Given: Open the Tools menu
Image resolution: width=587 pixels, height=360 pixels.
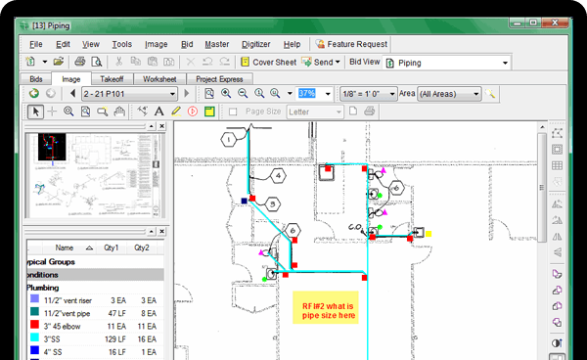Looking at the screenshot, I should pyautogui.click(x=122, y=44).
